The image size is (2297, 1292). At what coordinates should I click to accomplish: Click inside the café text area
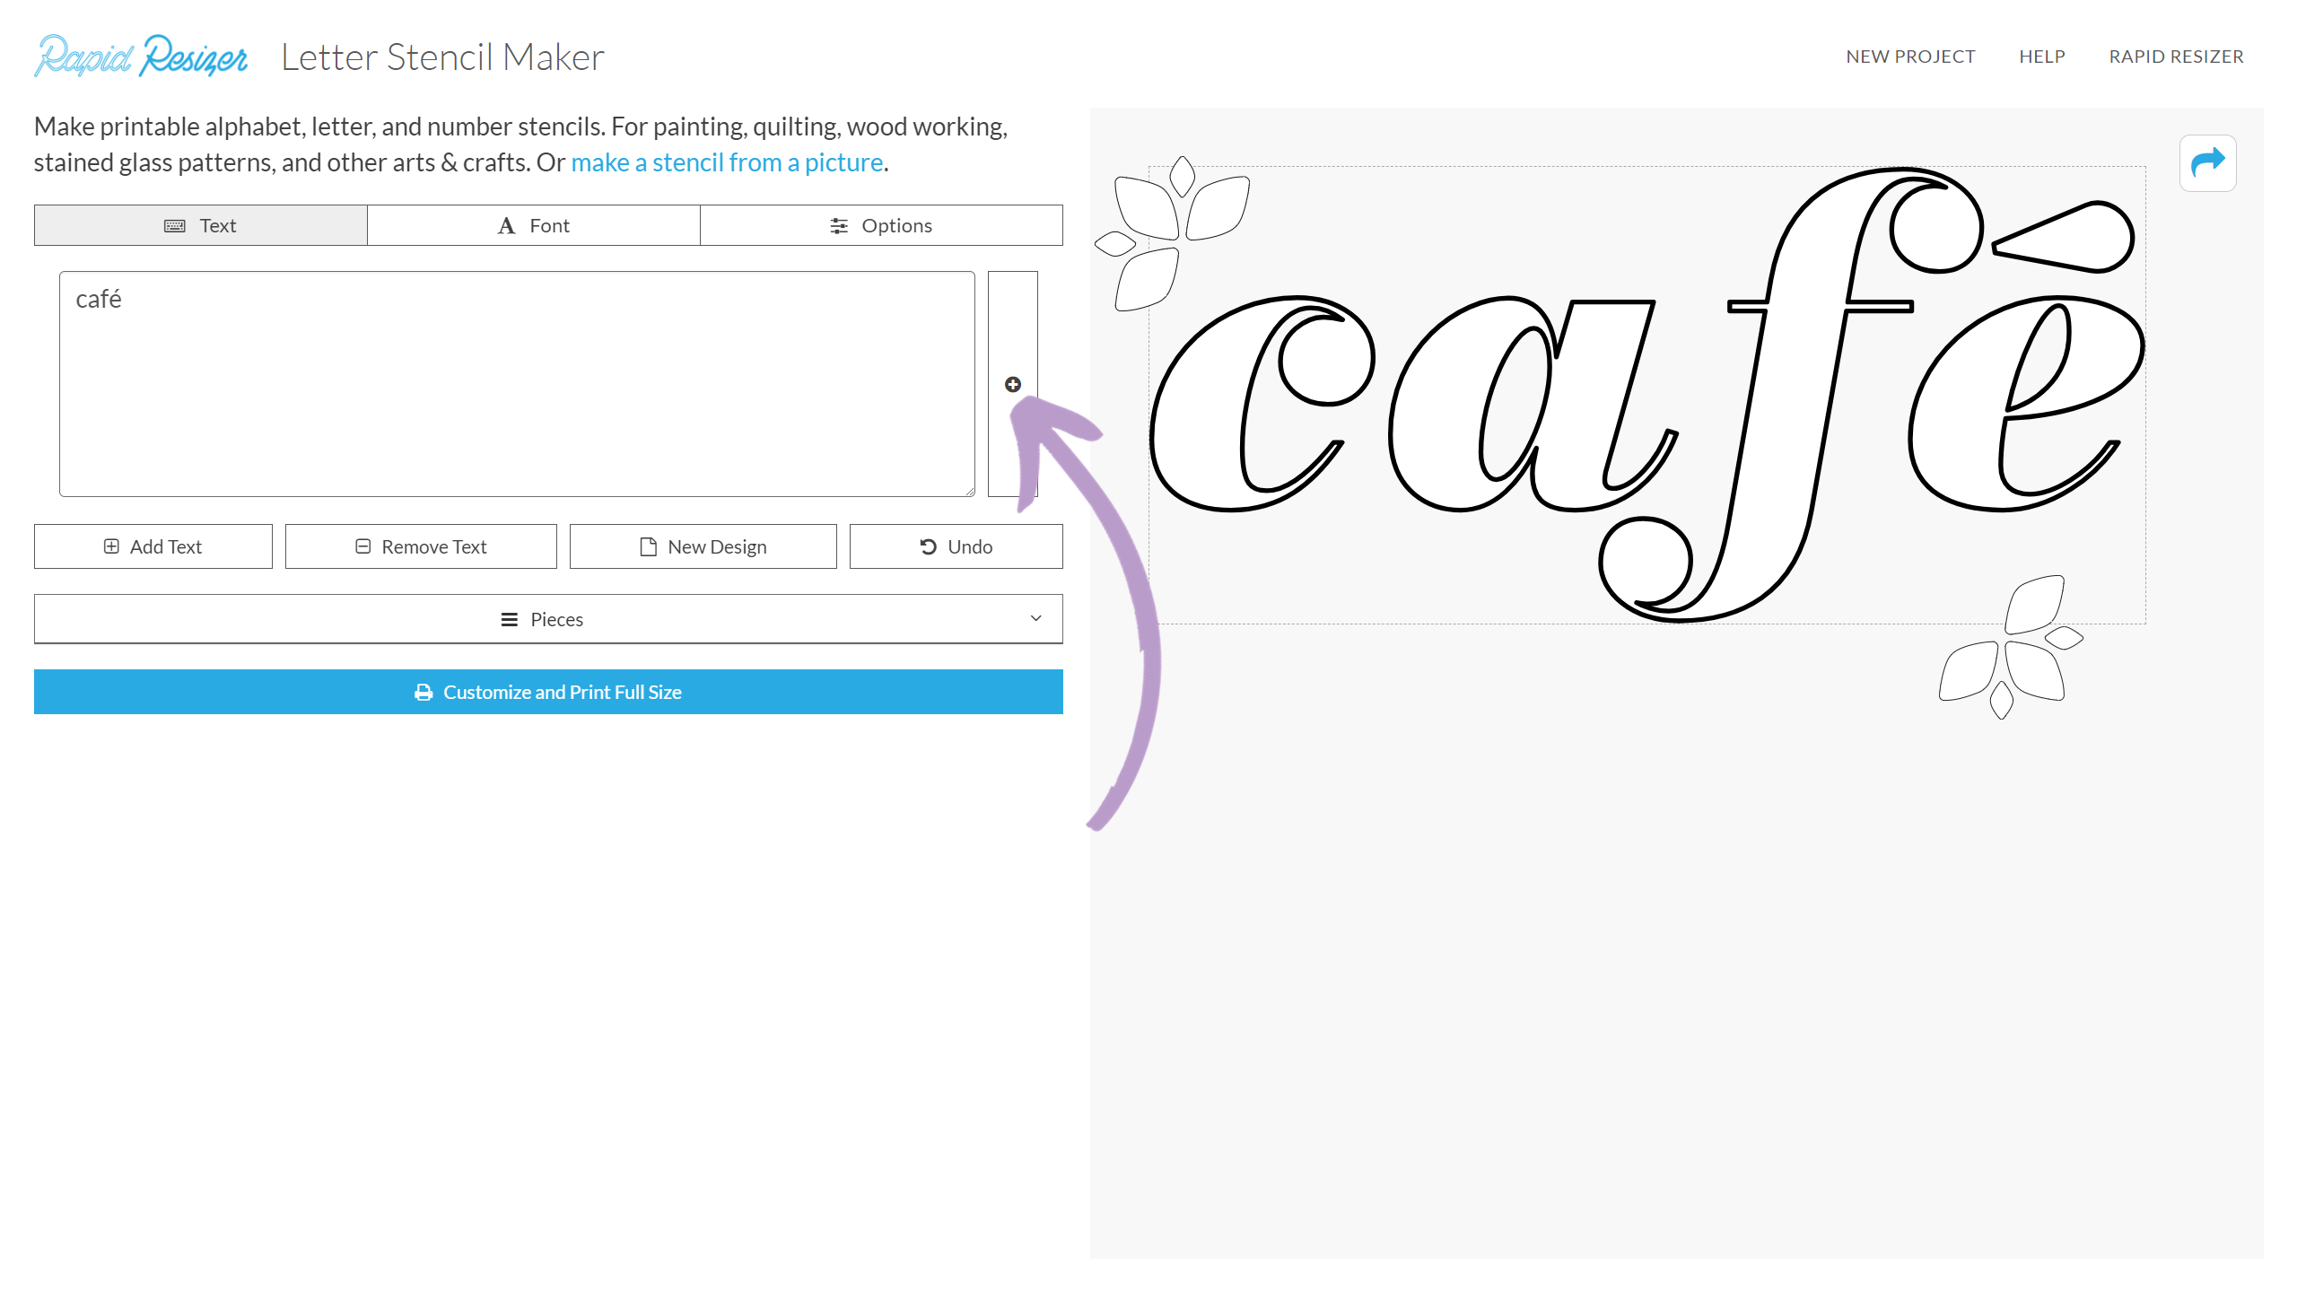(x=516, y=384)
